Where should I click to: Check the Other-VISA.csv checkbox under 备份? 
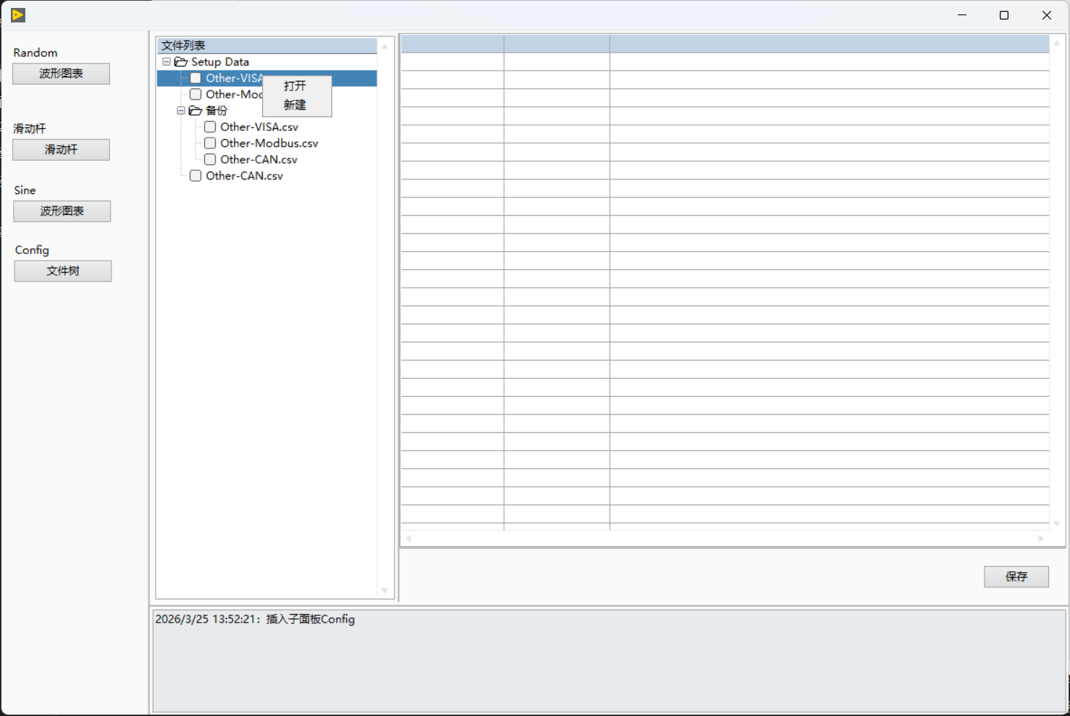[210, 127]
